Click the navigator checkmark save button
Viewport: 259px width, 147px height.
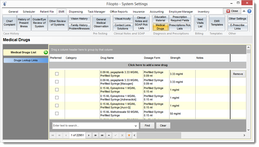tap(116, 135)
